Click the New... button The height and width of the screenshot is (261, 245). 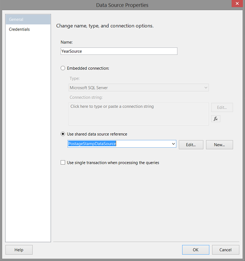click(x=219, y=145)
